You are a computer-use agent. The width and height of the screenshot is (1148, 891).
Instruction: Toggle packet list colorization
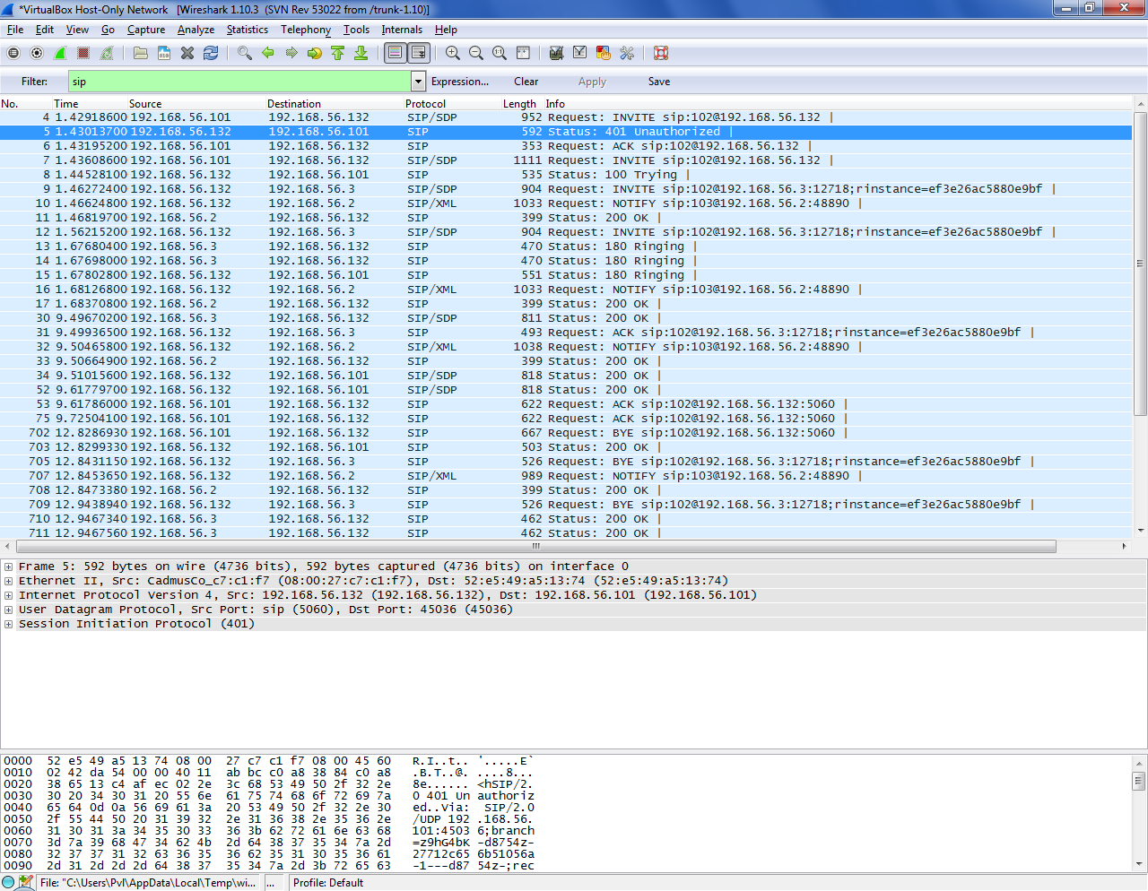click(x=396, y=54)
